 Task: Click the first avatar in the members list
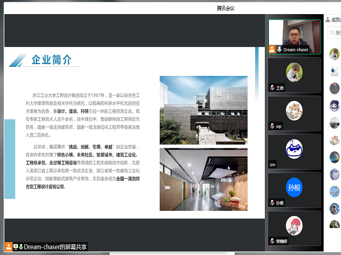coord(335,54)
